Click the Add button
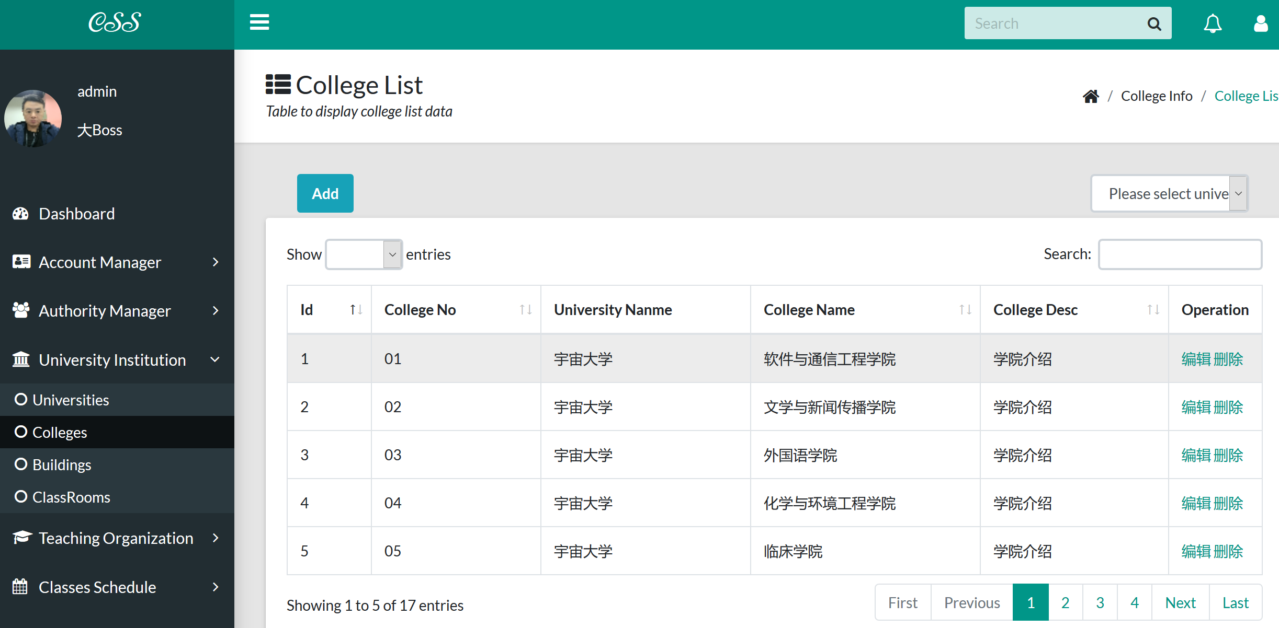The width and height of the screenshot is (1279, 628). click(325, 193)
